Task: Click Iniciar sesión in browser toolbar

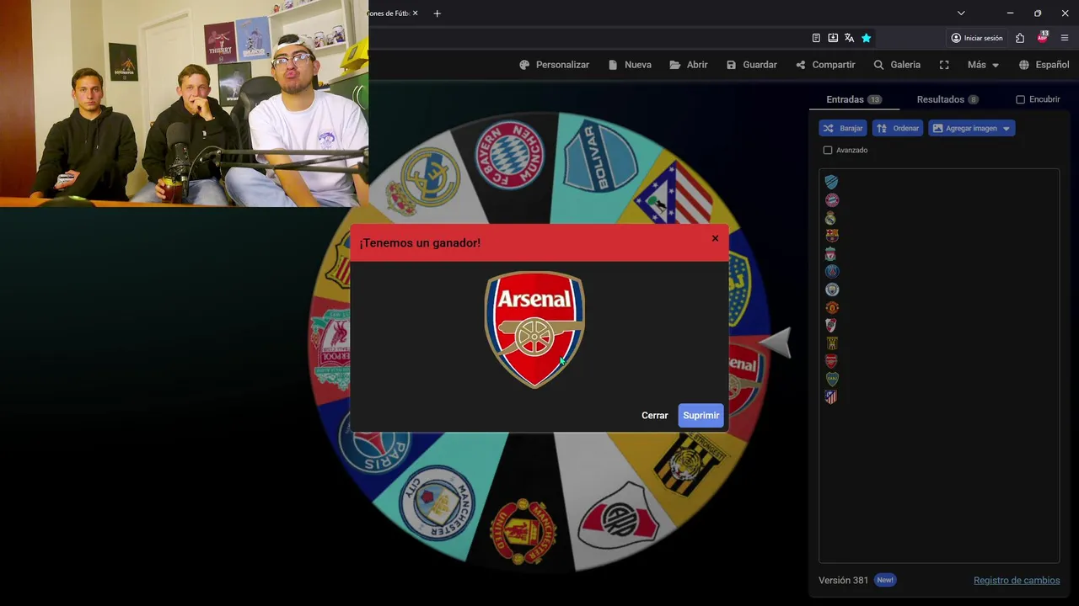Action: 977,38
